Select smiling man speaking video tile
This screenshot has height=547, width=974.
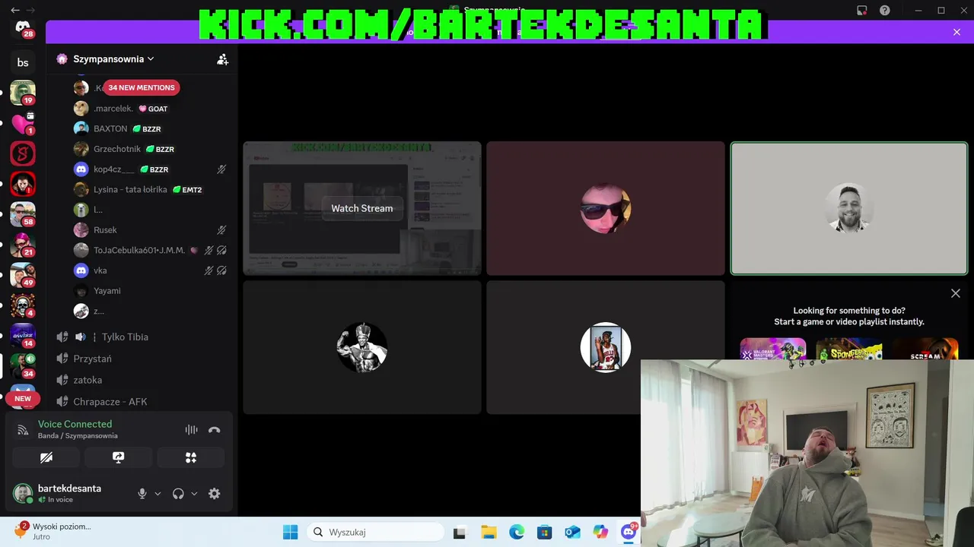coord(849,208)
